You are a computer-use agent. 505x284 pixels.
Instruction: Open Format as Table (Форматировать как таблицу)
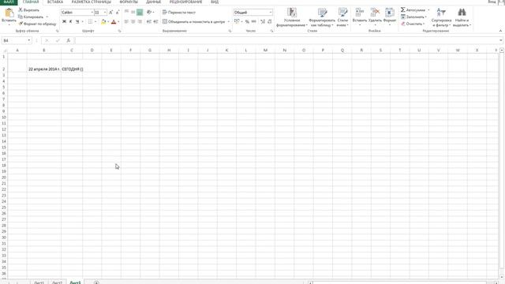coord(322,17)
